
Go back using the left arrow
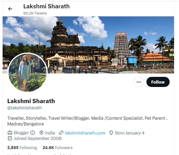(10, 9)
